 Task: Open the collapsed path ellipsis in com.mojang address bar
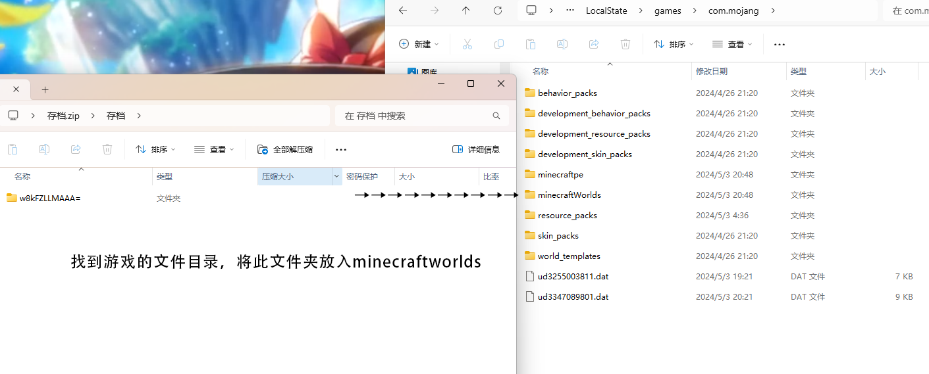(x=570, y=11)
